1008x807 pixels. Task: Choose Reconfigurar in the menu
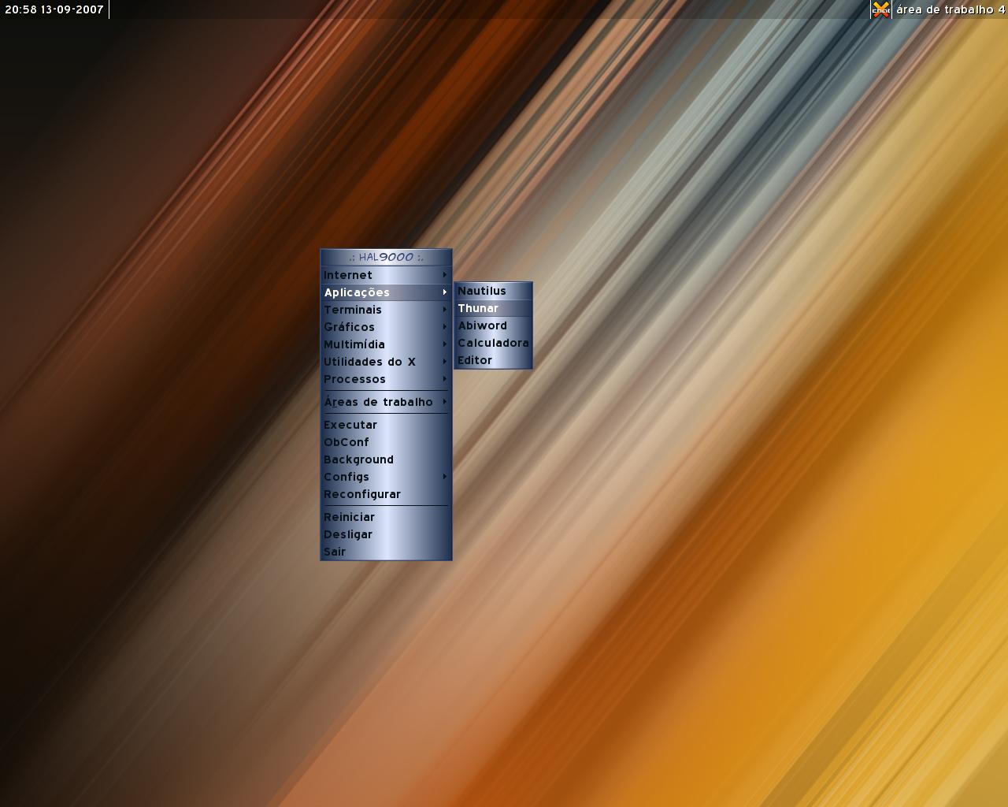[x=386, y=494]
